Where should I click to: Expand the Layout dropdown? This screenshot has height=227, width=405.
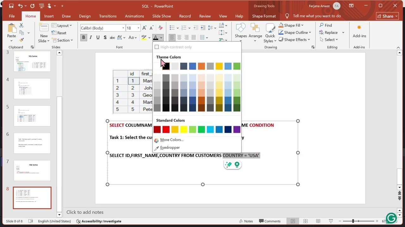[62, 26]
